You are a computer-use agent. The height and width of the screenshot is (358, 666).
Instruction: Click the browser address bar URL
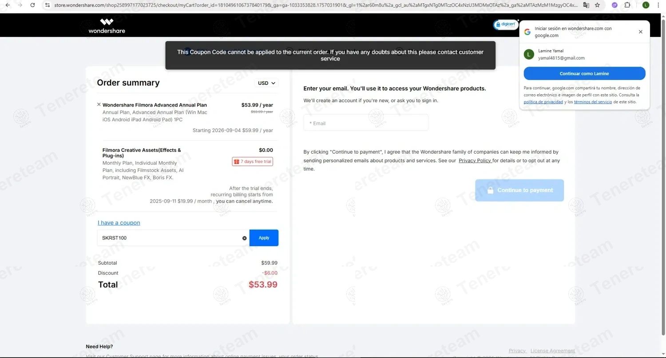[x=315, y=5]
